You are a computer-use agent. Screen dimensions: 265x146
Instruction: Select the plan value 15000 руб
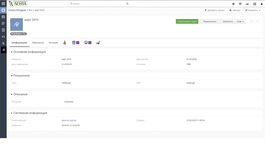(x=66, y=83)
